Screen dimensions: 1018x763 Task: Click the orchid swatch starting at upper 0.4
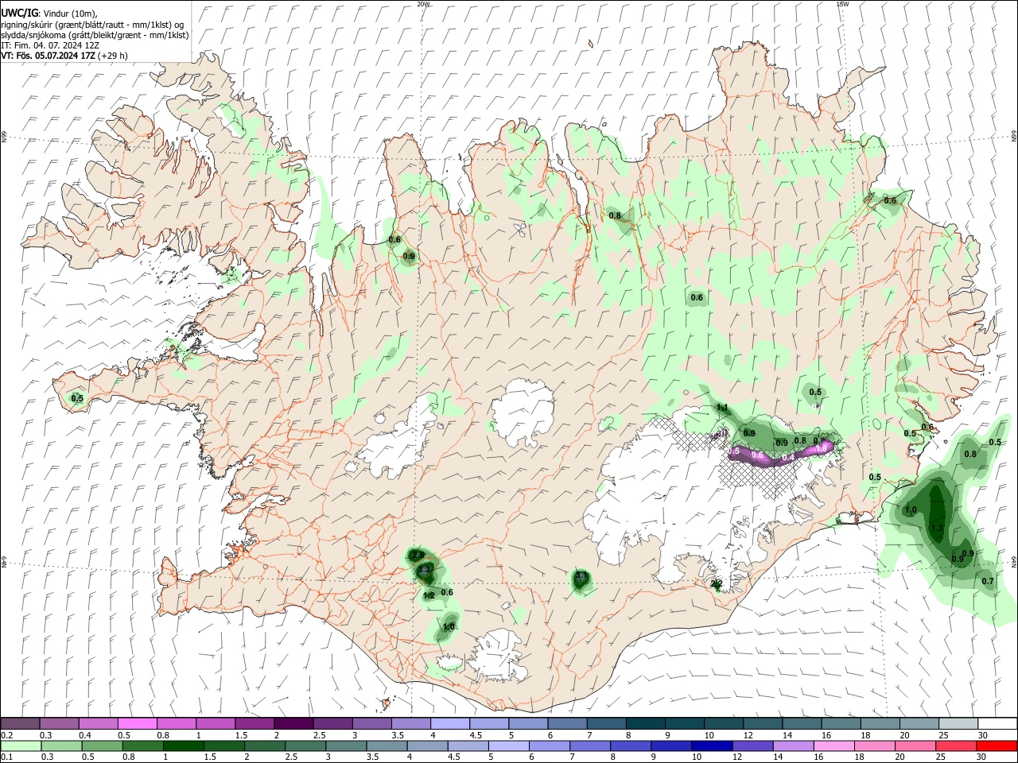point(99,723)
